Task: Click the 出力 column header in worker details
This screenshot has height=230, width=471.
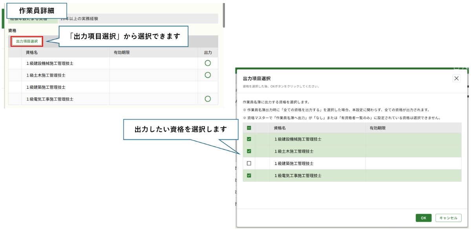Action: click(x=208, y=52)
